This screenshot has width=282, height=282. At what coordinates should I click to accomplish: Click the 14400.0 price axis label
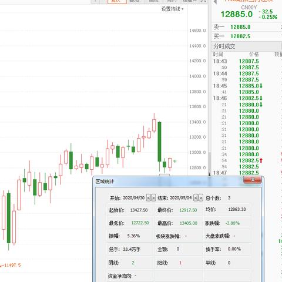pos(197,46)
